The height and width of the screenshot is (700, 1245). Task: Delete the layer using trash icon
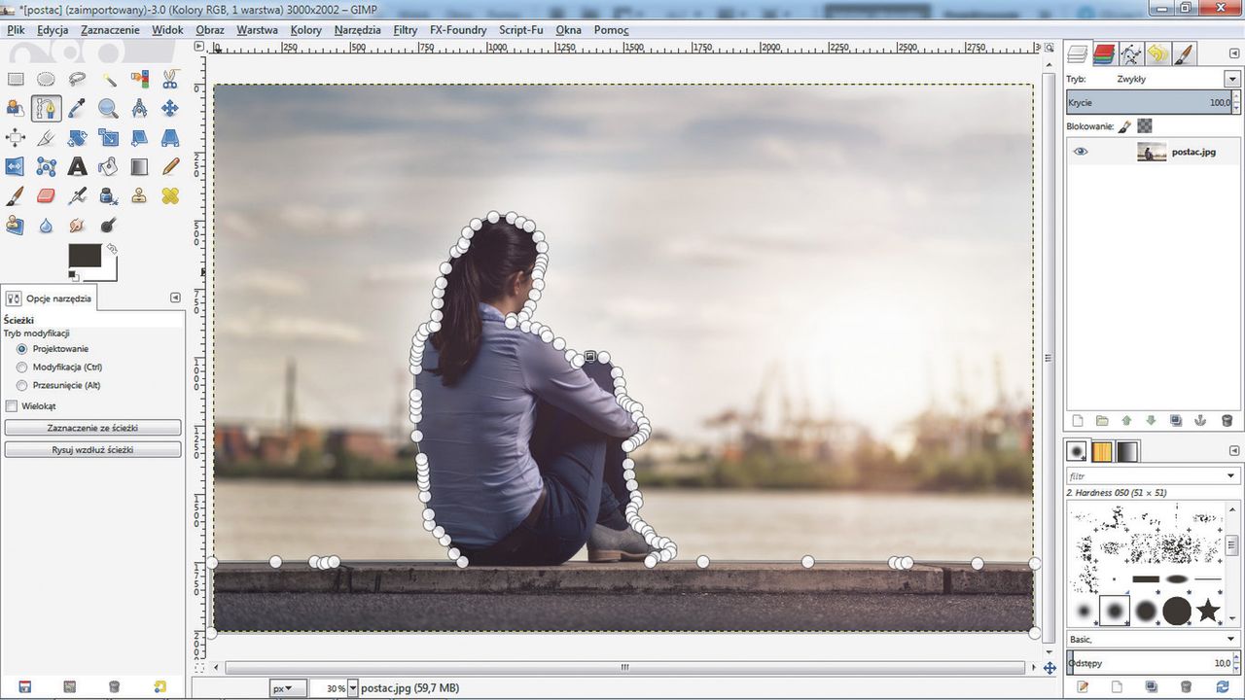[x=1227, y=421]
